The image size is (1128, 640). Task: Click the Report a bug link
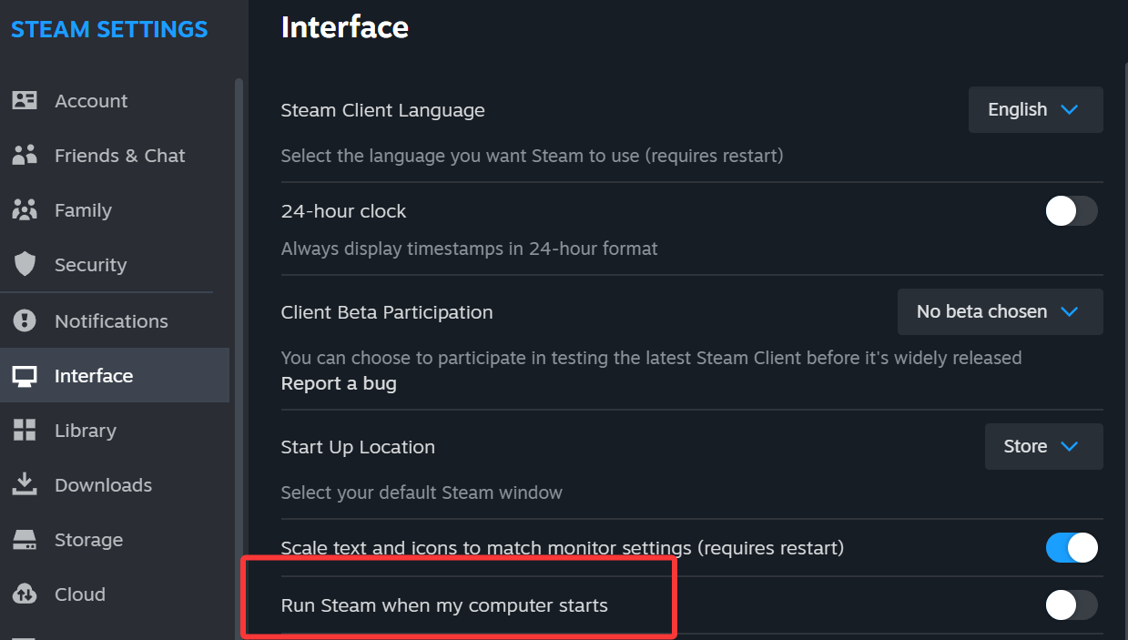click(x=339, y=382)
